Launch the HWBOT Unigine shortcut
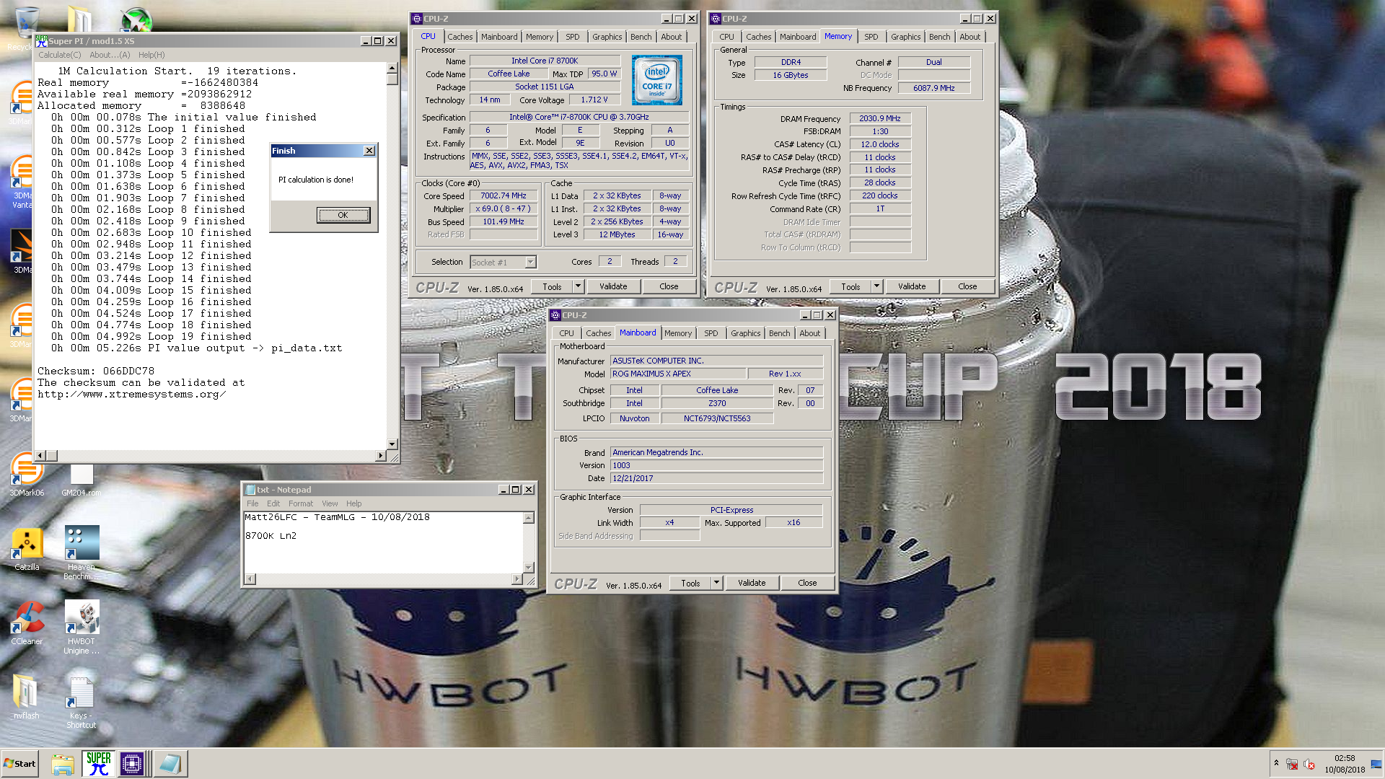This screenshot has height=779, width=1385. (x=82, y=626)
